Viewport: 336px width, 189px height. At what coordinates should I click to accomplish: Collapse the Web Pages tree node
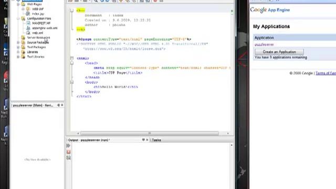click(18, 4)
